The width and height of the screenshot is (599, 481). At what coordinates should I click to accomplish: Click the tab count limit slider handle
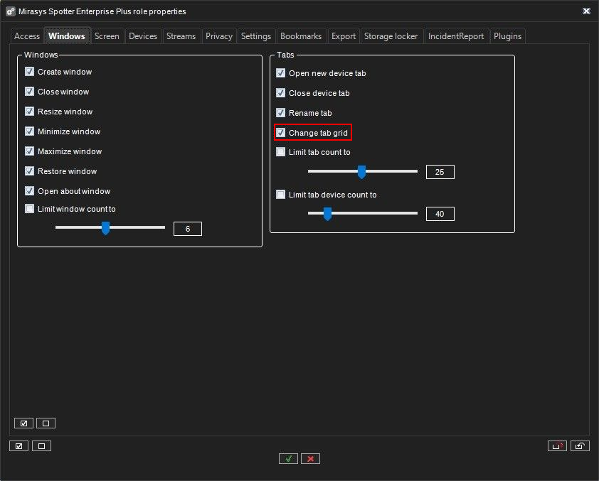(361, 172)
